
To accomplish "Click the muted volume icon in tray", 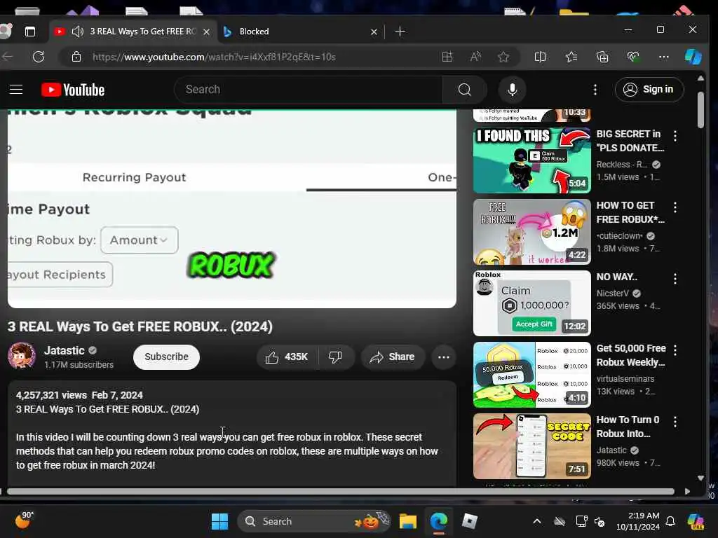I will (600, 521).
